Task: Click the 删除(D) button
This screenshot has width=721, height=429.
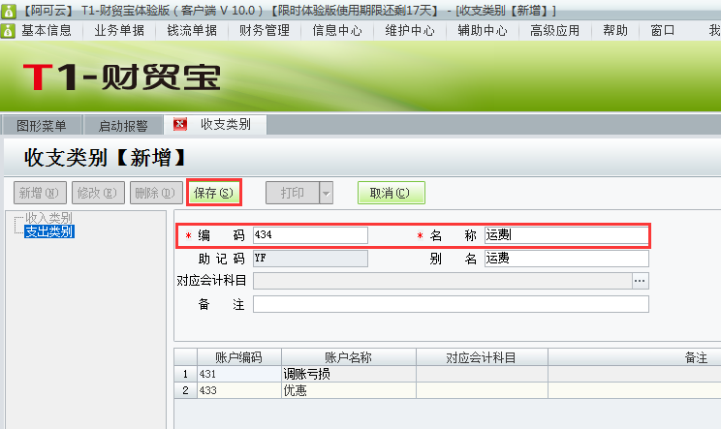Action: pyautogui.click(x=156, y=193)
